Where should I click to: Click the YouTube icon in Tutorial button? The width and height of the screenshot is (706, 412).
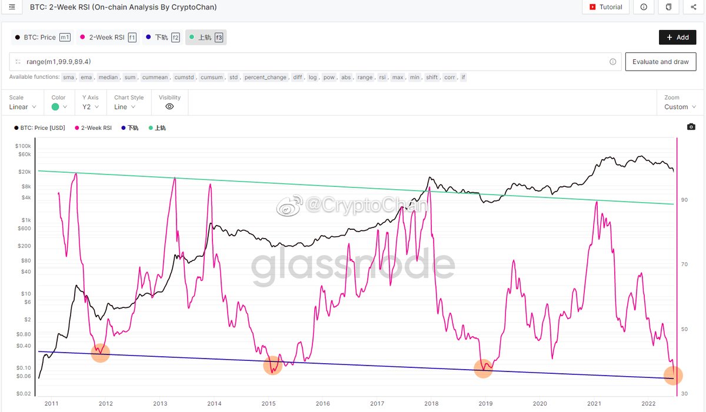coord(592,7)
